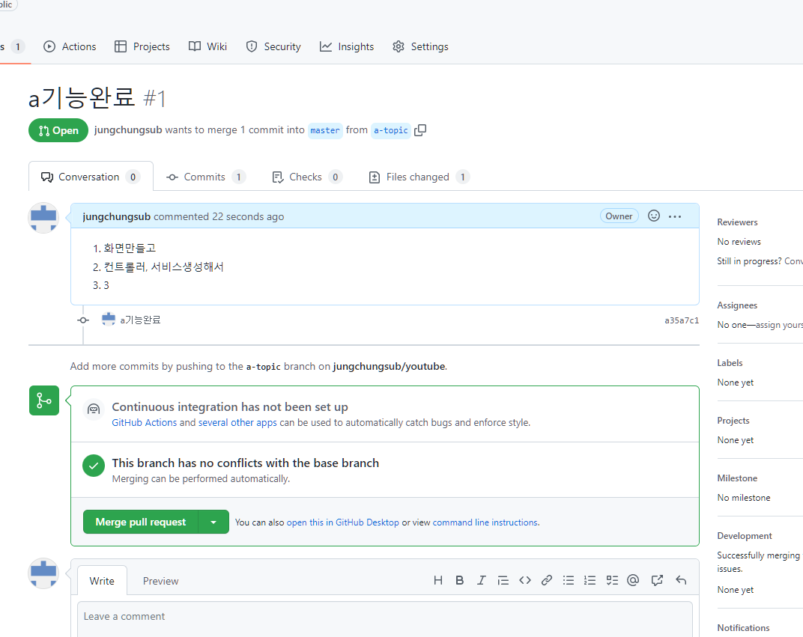The width and height of the screenshot is (803, 637).
Task: Insert a bulleted list icon
Action: 569,580
